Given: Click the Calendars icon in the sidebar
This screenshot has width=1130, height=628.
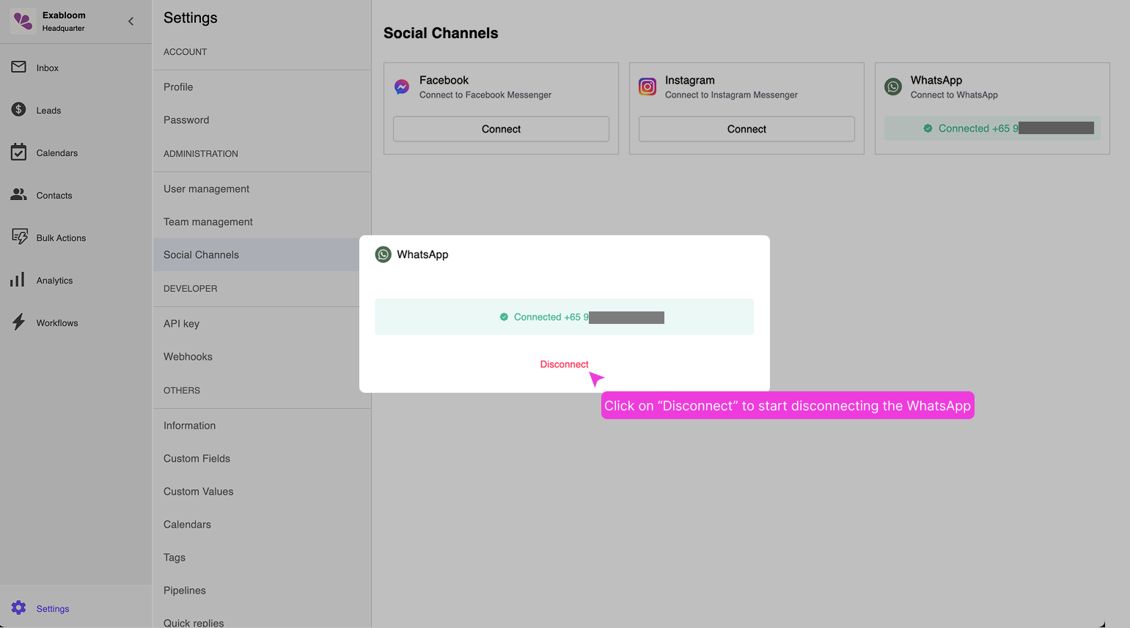Looking at the screenshot, I should tap(19, 152).
